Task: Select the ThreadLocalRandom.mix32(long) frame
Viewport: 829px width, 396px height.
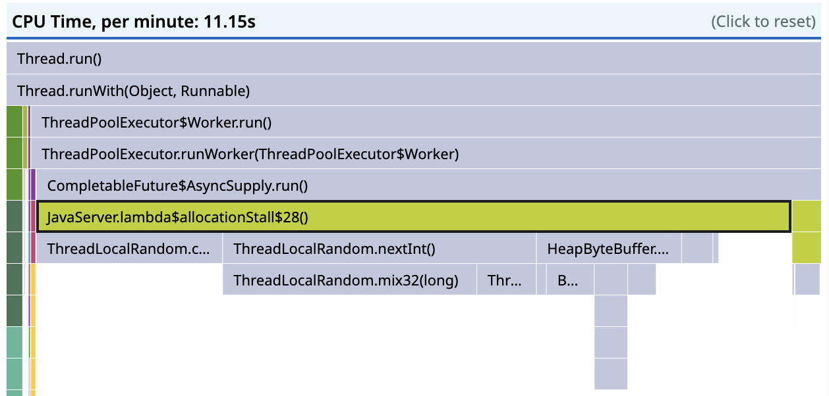Action: pos(349,280)
